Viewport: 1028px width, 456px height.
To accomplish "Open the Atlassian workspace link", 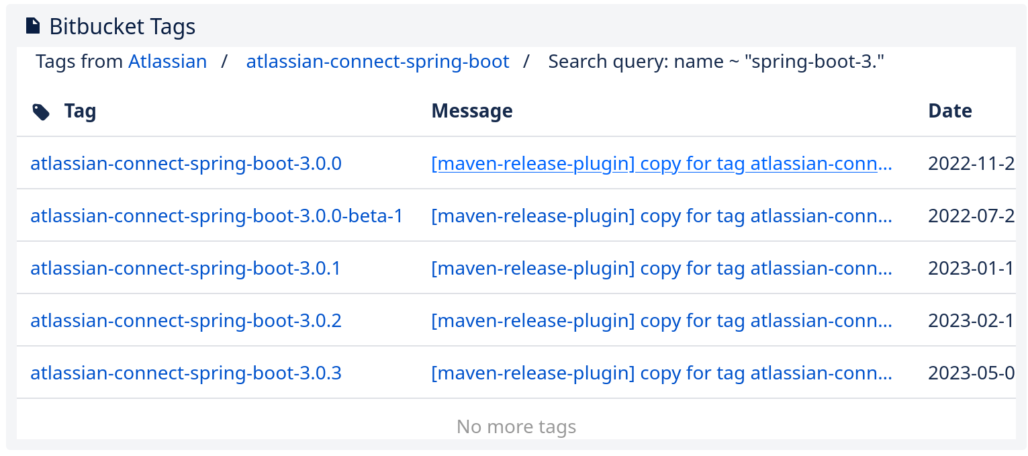I will point(167,62).
